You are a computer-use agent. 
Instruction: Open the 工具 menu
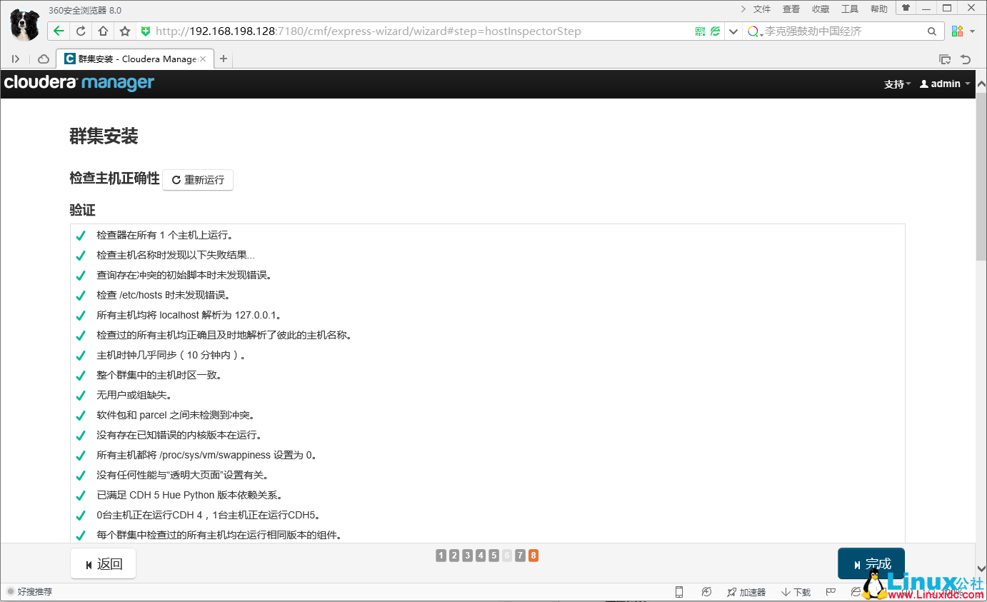850,9
